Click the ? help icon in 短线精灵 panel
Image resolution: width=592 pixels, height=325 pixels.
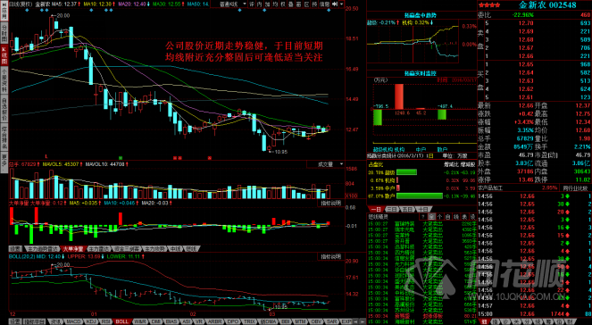[423, 216]
